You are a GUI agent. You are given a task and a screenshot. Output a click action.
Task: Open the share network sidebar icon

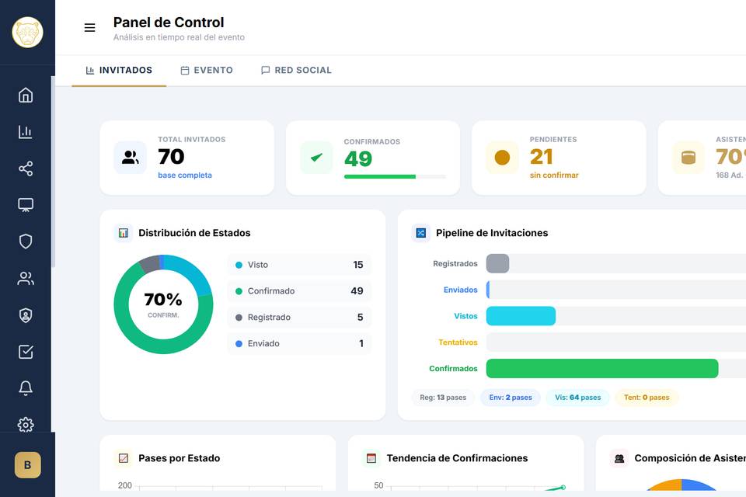click(26, 169)
